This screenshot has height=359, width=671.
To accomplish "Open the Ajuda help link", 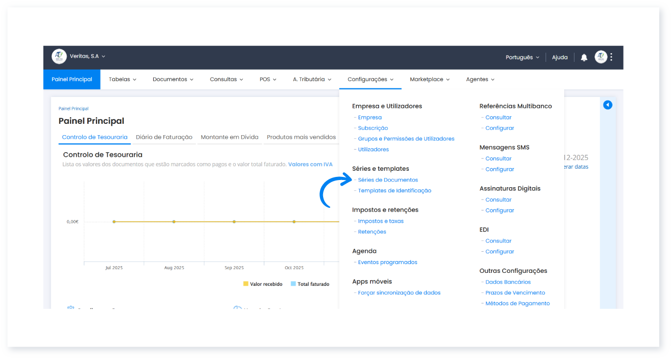I will click(560, 57).
